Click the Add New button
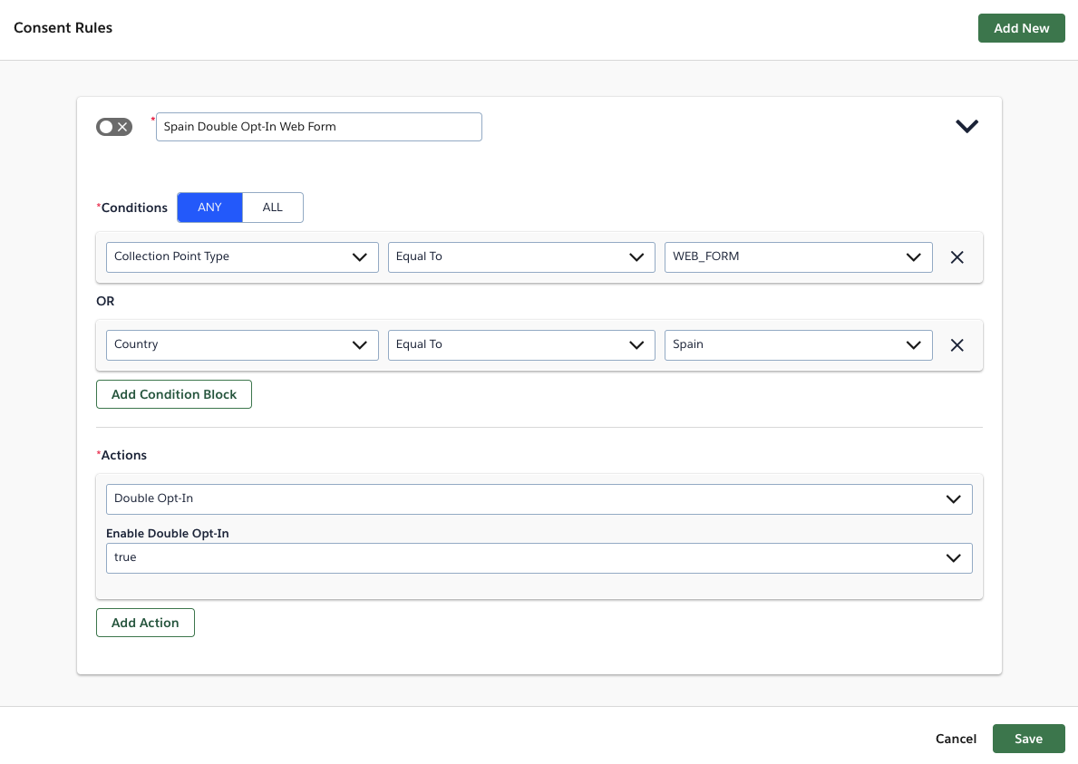This screenshot has width=1078, height=764. [x=1022, y=28]
